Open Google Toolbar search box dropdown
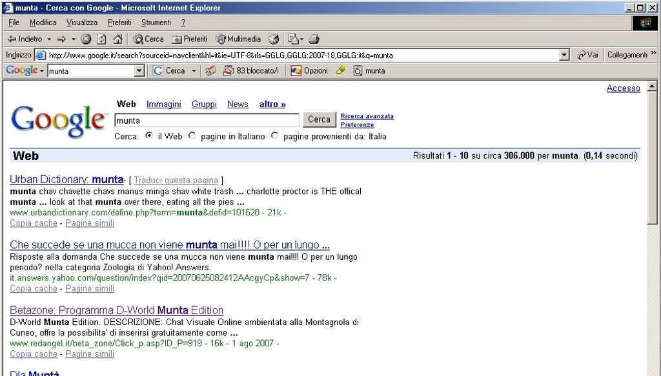Viewport: 661px width, 376px height. coord(139,71)
